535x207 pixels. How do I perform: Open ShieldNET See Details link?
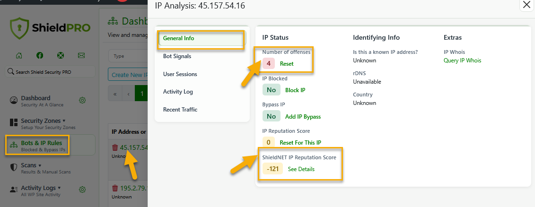[x=301, y=169]
